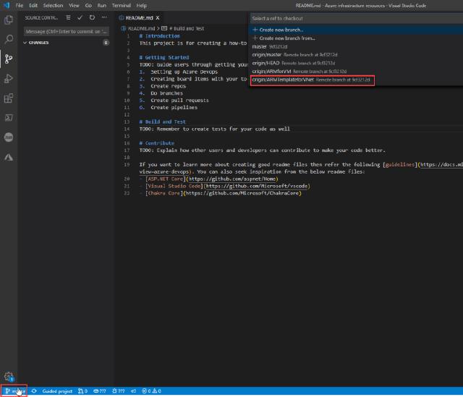
Task: Click the 'Select a ref to checkout' box
Action: click(x=354, y=18)
